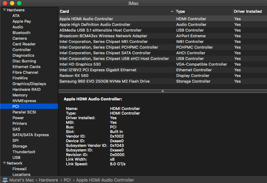Select the highlighted PCI item
The height and width of the screenshot is (183, 267).
coord(29,106)
